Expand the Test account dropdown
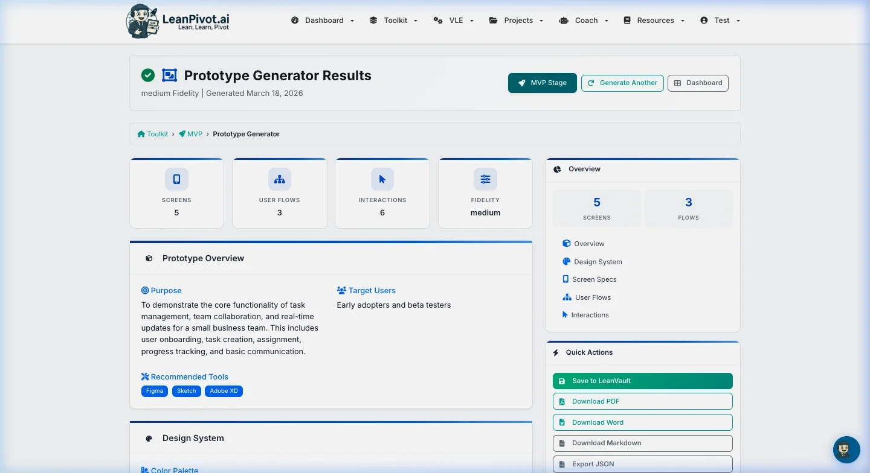 click(x=720, y=20)
